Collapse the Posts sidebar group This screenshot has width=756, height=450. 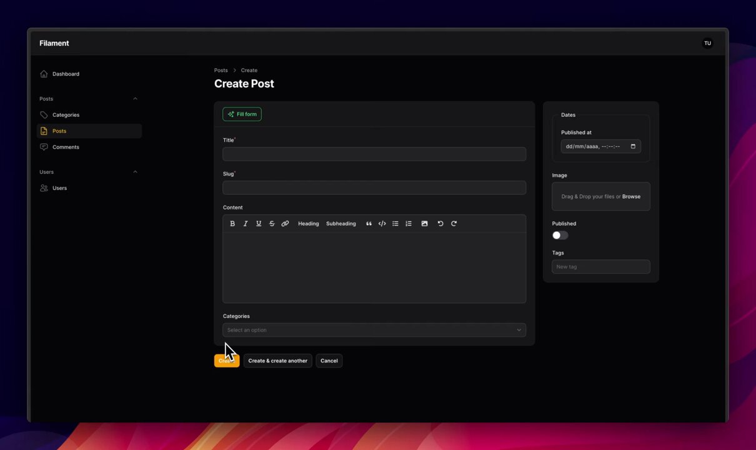tap(135, 99)
